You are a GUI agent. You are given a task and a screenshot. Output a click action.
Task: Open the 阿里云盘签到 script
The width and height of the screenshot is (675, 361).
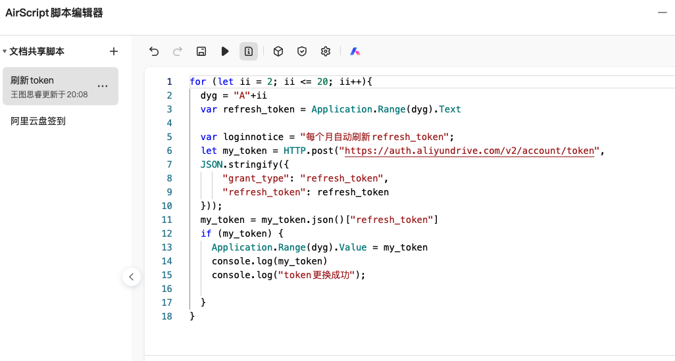coord(38,121)
